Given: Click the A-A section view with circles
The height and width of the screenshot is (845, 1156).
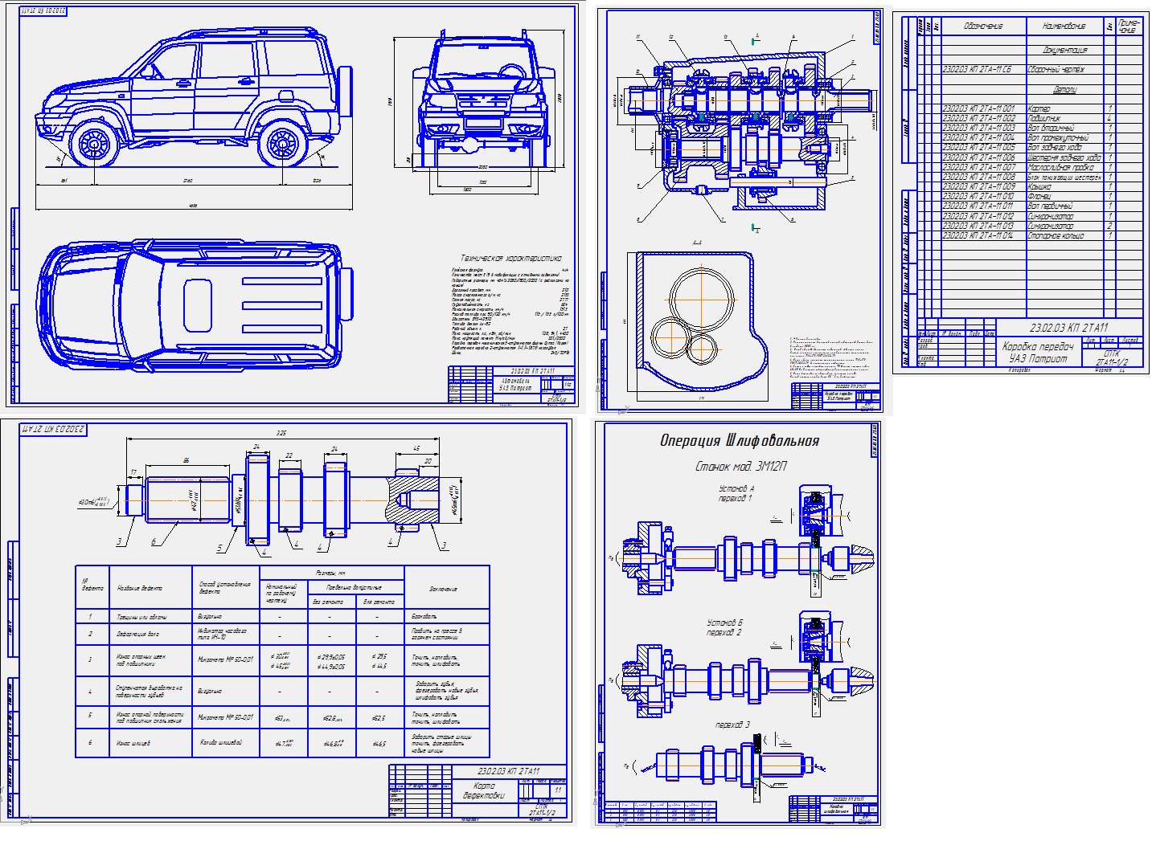Looking at the screenshot, I should coord(695,321).
